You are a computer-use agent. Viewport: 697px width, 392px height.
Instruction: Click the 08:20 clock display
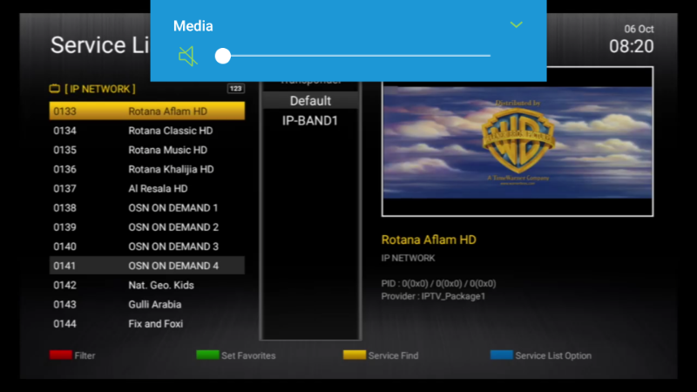point(631,46)
